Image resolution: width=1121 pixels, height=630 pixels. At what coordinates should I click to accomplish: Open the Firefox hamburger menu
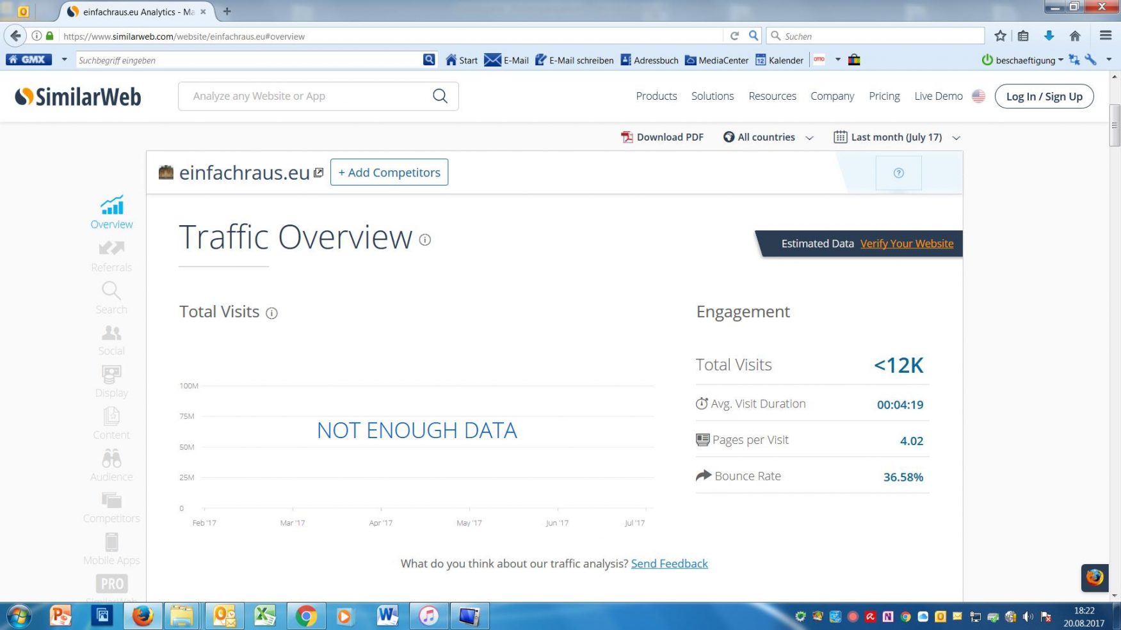pyautogui.click(x=1106, y=36)
